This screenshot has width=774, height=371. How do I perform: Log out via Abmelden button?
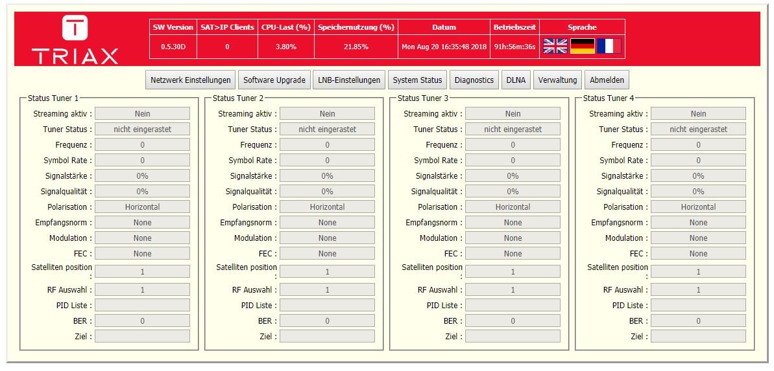[x=607, y=80]
